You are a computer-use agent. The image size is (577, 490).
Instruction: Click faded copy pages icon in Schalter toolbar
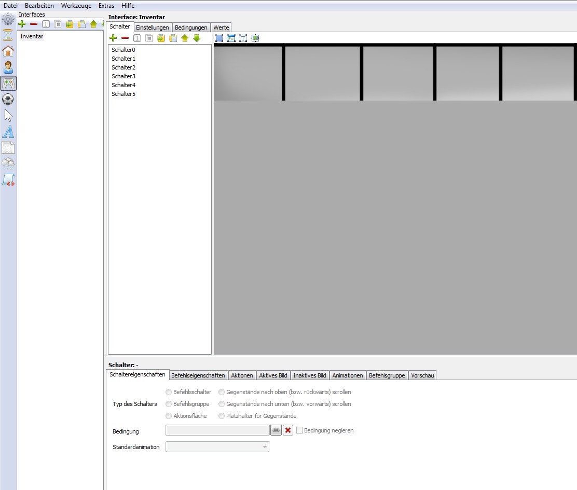pos(149,38)
